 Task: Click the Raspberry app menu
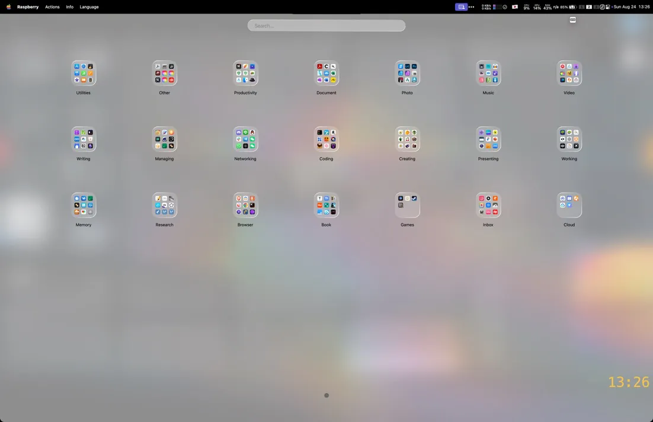point(28,7)
